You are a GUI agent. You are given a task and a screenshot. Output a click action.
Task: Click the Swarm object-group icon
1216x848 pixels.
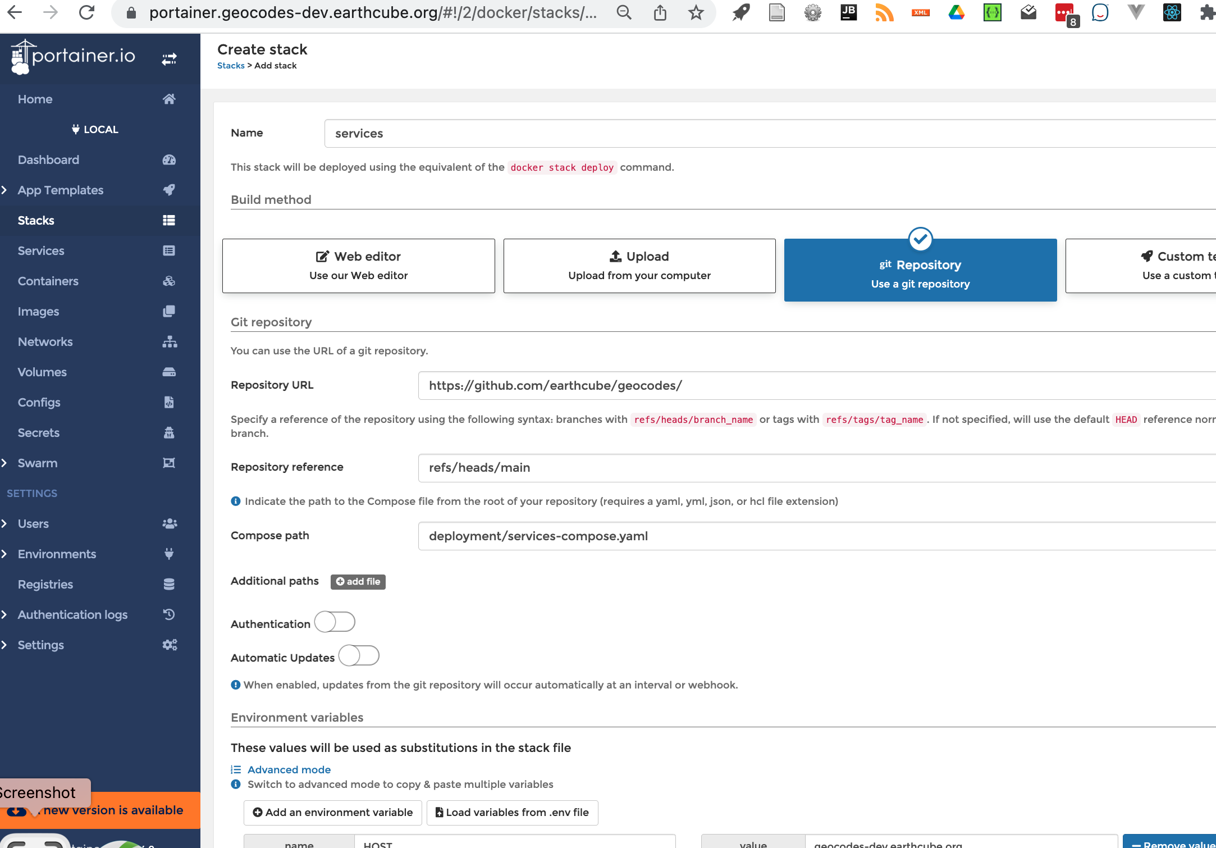[x=169, y=463]
